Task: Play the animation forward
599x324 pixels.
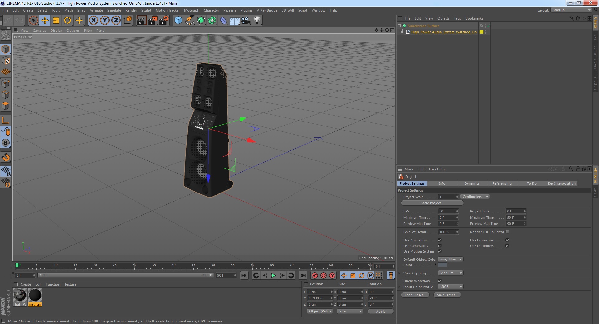Action: coord(273,275)
